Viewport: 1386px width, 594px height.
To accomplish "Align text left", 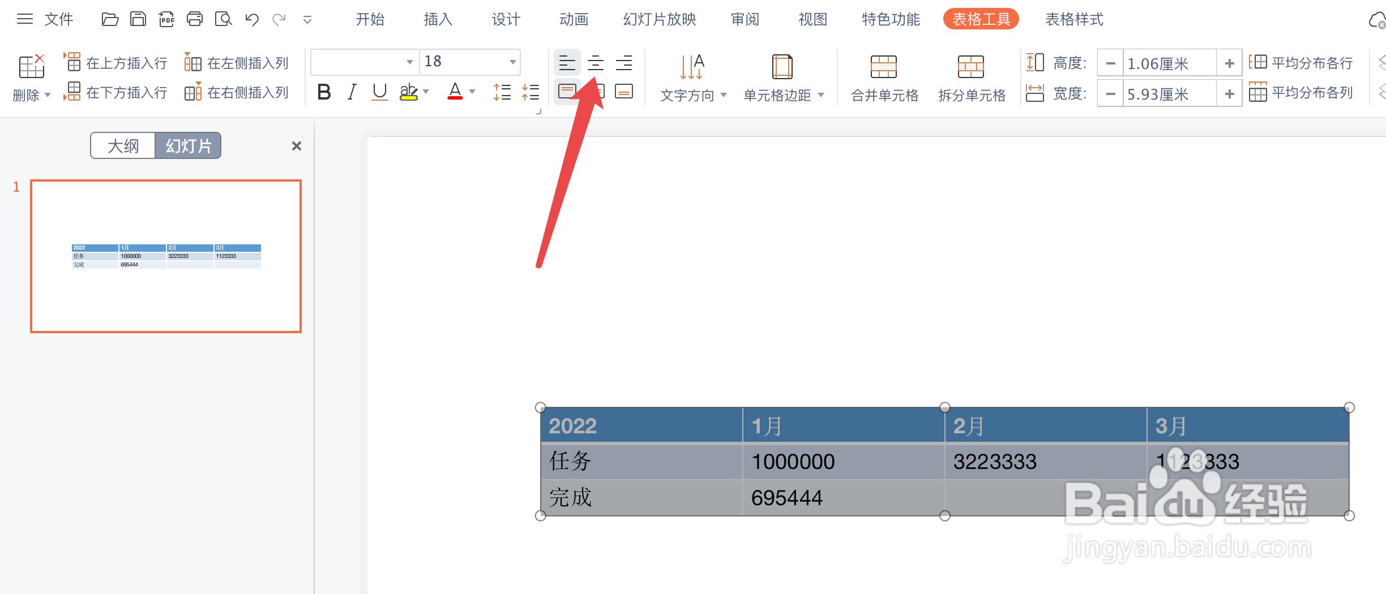I will coord(567,62).
